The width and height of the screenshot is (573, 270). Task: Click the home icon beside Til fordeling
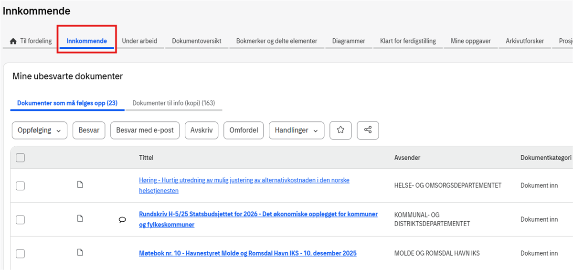coord(13,41)
